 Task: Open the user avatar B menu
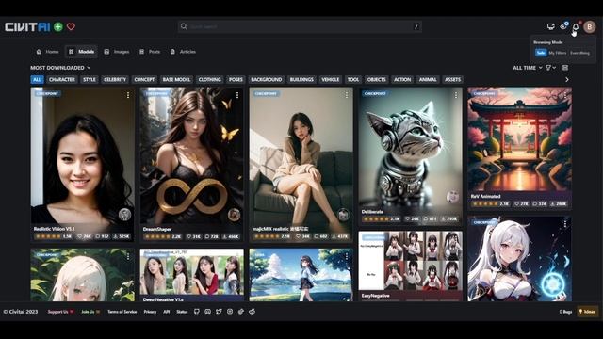click(589, 26)
